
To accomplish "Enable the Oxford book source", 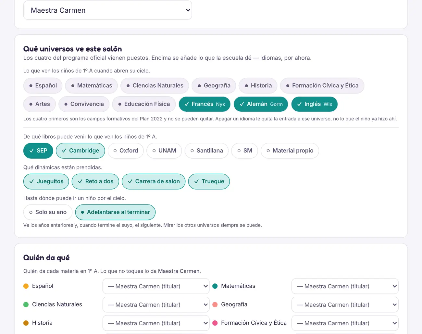I will tap(126, 151).
